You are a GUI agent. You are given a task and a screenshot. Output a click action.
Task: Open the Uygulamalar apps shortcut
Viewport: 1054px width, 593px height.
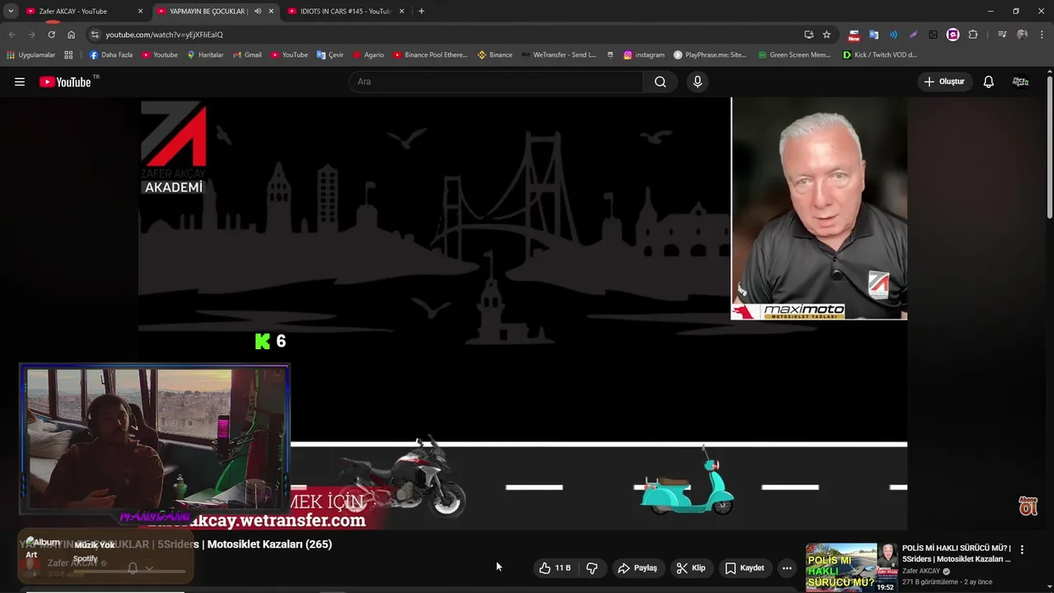click(30, 55)
